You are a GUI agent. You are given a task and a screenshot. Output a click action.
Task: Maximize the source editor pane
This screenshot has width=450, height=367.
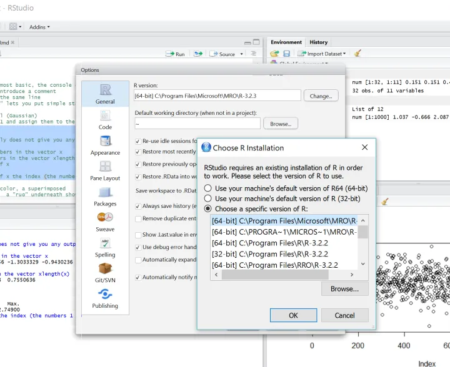pyautogui.click(x=256, y=42)
